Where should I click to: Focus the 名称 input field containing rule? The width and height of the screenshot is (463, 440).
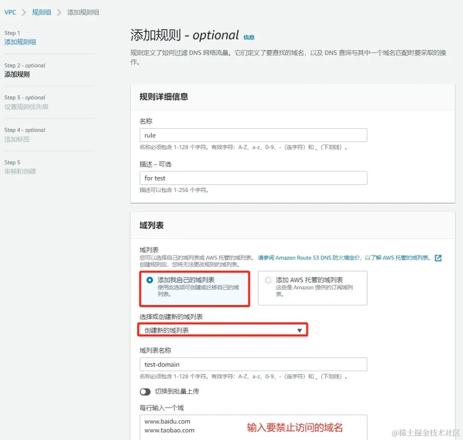[x=253, y=135]
